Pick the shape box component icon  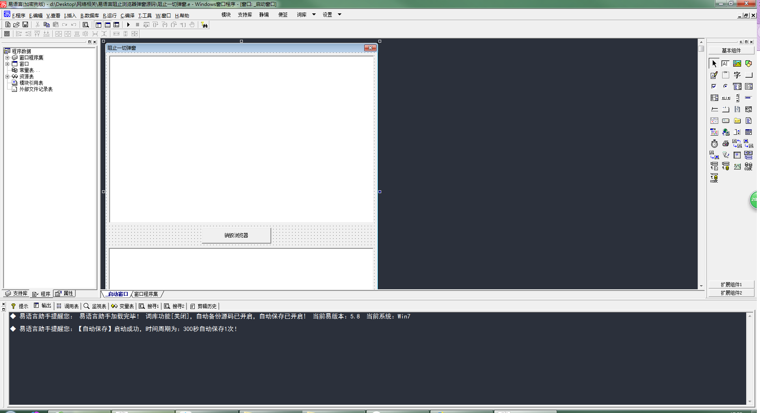click(x=748, y=63)
